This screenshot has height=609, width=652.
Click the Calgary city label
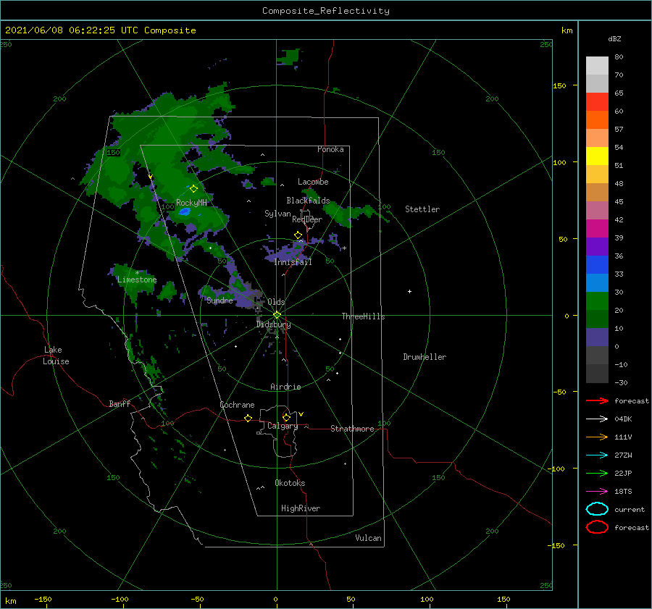[x=283, y=426]
